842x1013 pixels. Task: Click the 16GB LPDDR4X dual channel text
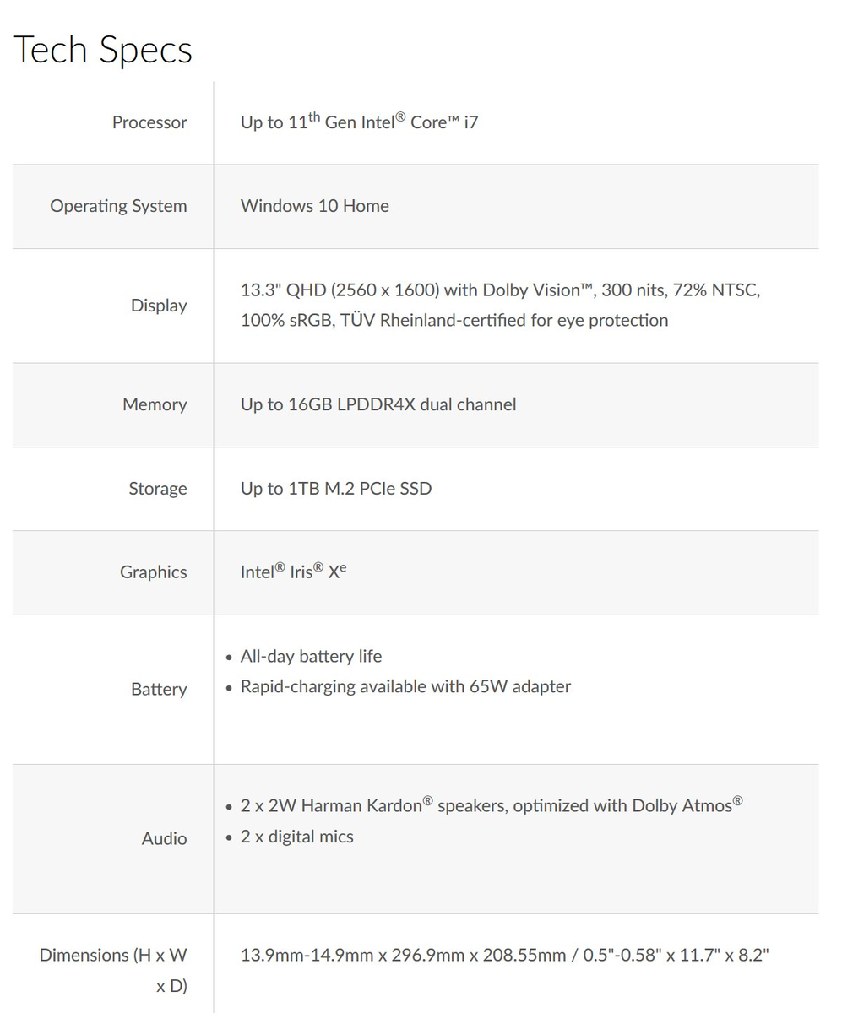pos(378,404)
